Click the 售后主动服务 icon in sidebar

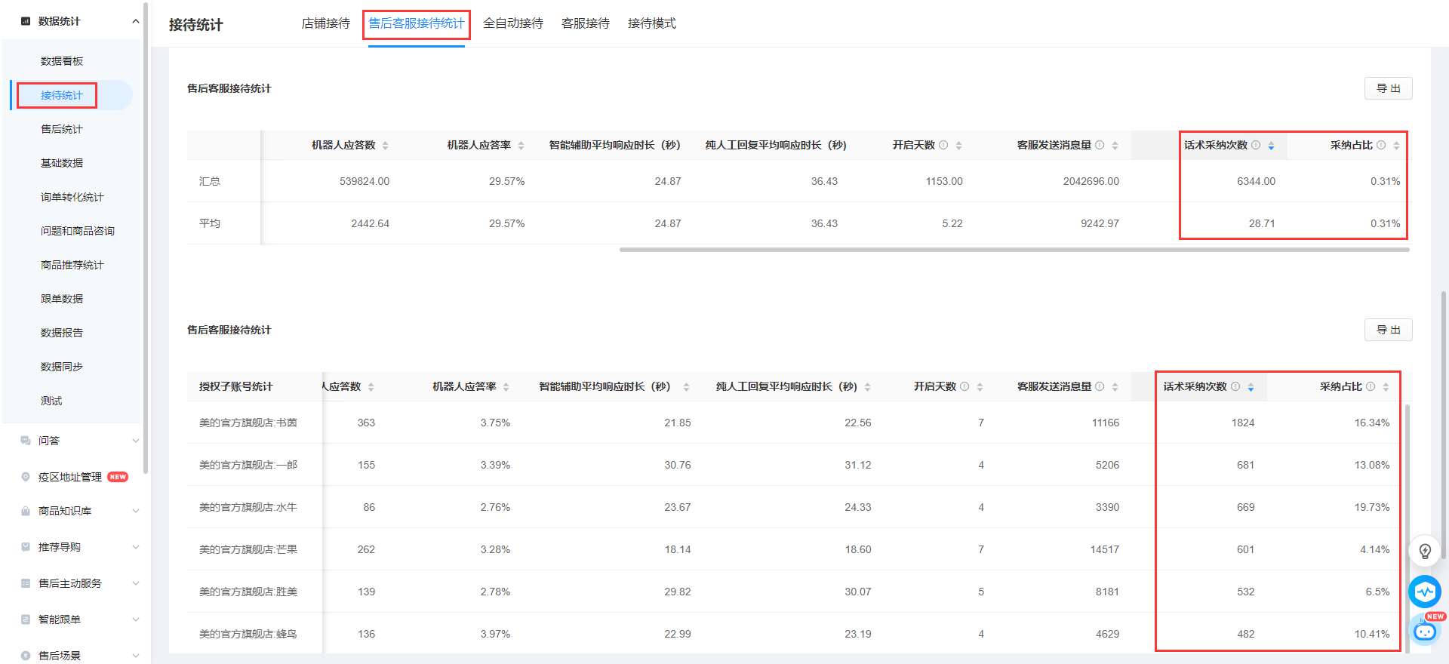tap(26, 583)
